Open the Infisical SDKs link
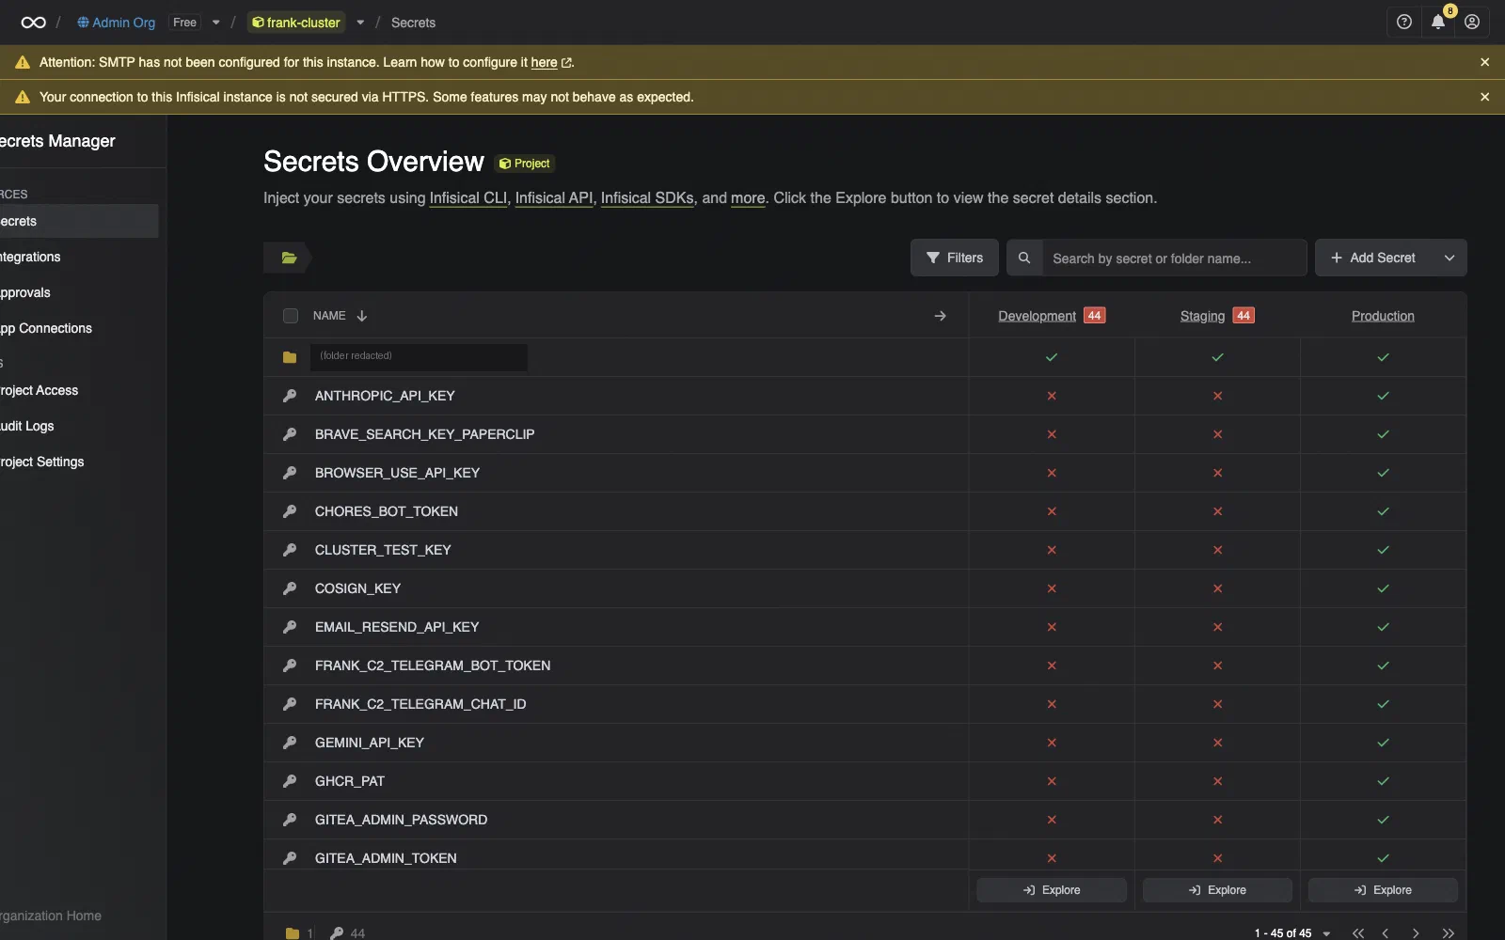Image resolution: width=1505 pixels, height=940 pixels. [x=647, y=198]
